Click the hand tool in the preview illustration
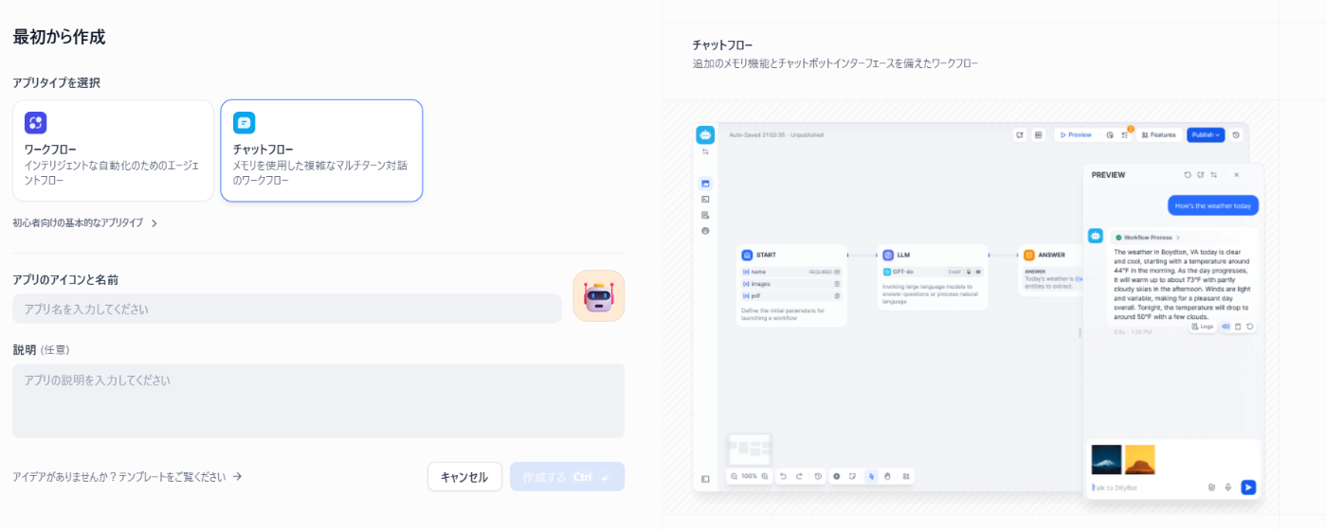Viewport: 1327px width, 529px height. pos(888,476)
